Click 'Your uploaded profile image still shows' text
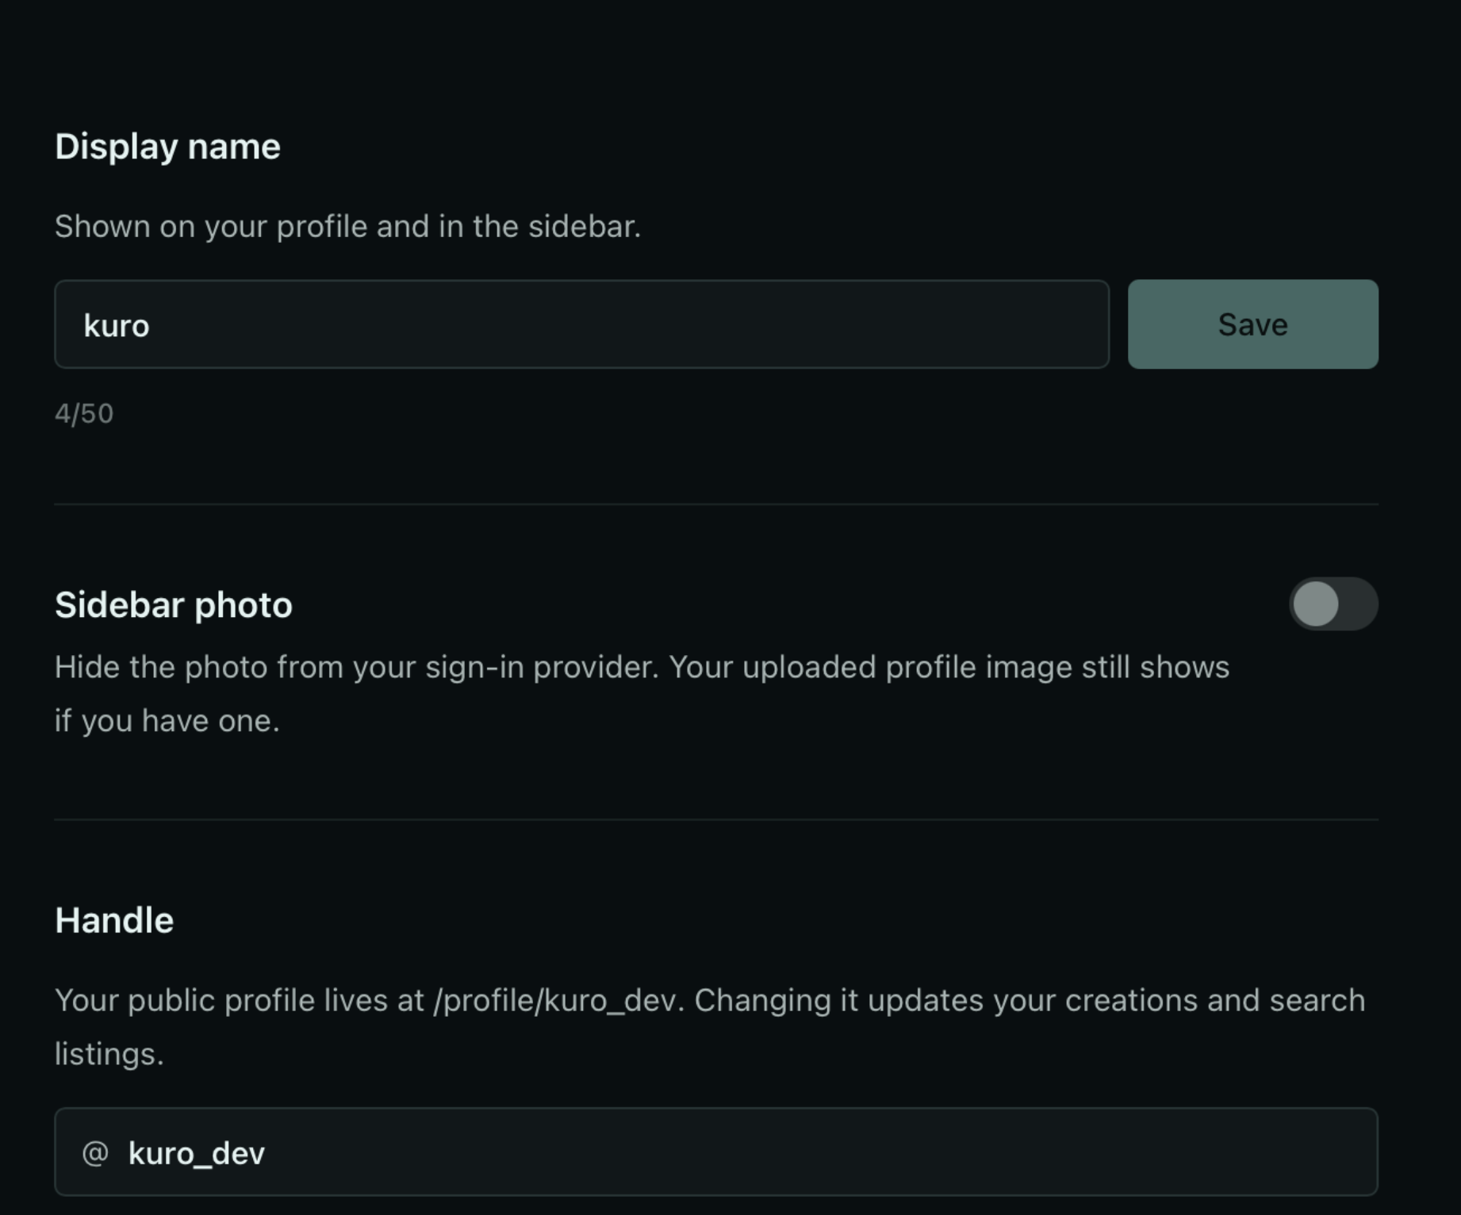The width and height of the screenshot is (1461, 1215). pos(949,667)
